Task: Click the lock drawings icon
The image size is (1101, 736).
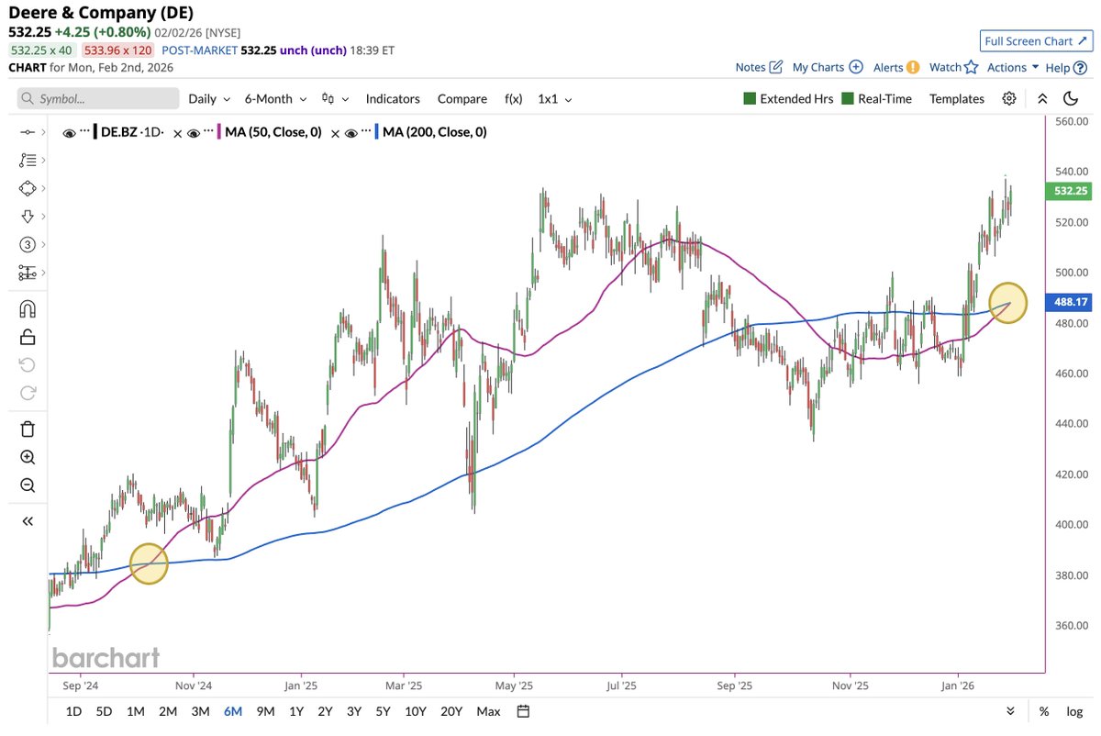Action: (x=28, y=337)
